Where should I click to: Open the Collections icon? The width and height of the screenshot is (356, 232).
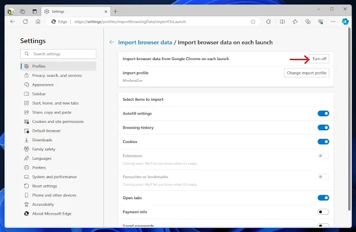308,22
